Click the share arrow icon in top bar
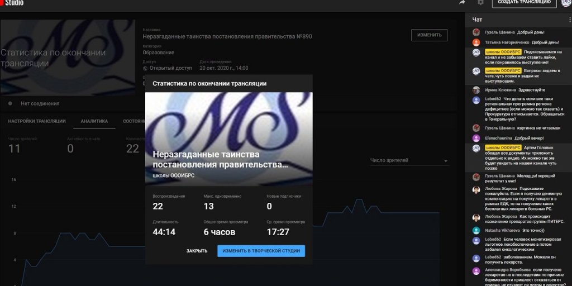The width and height of the screenshot is (572, 286). coord(462,2)
